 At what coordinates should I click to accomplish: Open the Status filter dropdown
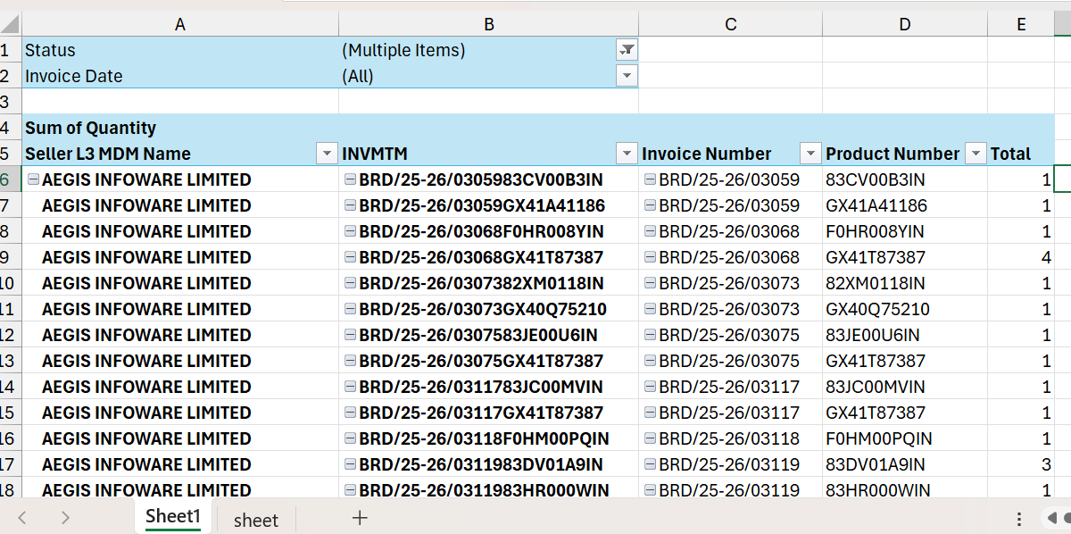tap(627, 50)
